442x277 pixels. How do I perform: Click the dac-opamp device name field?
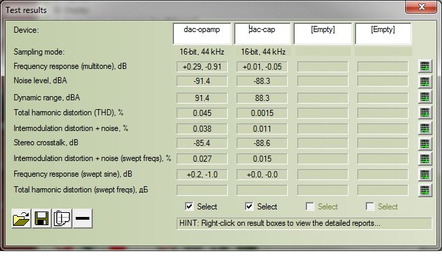click(202, 33)
